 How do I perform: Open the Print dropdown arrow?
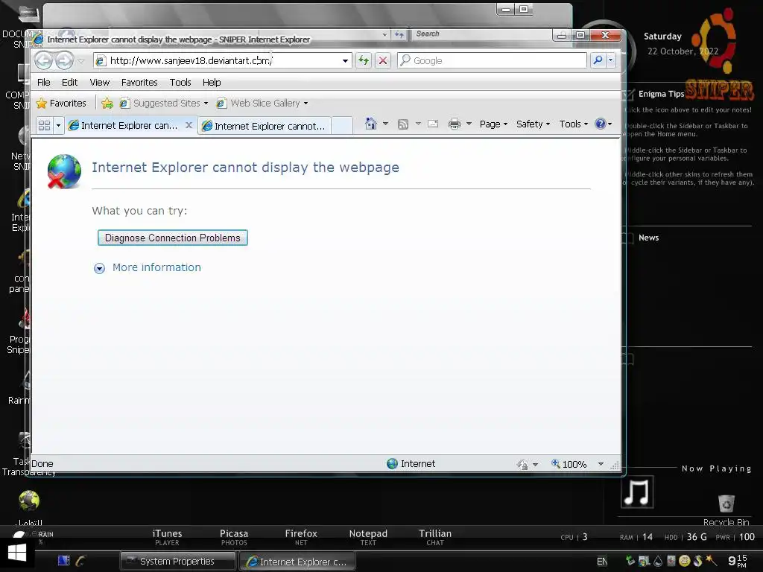point(469,124)
